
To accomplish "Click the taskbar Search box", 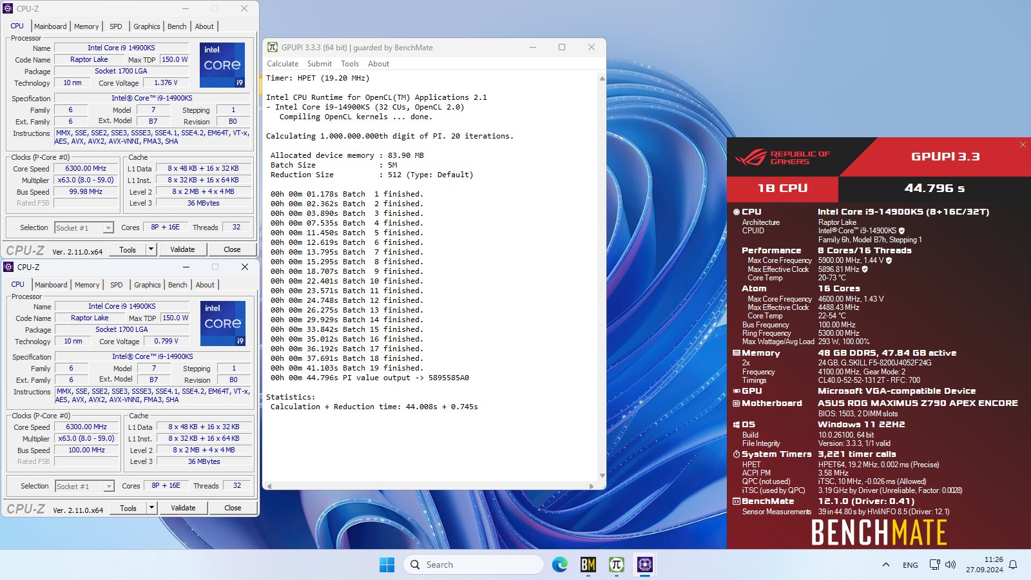I will click(x=474, y=565).
